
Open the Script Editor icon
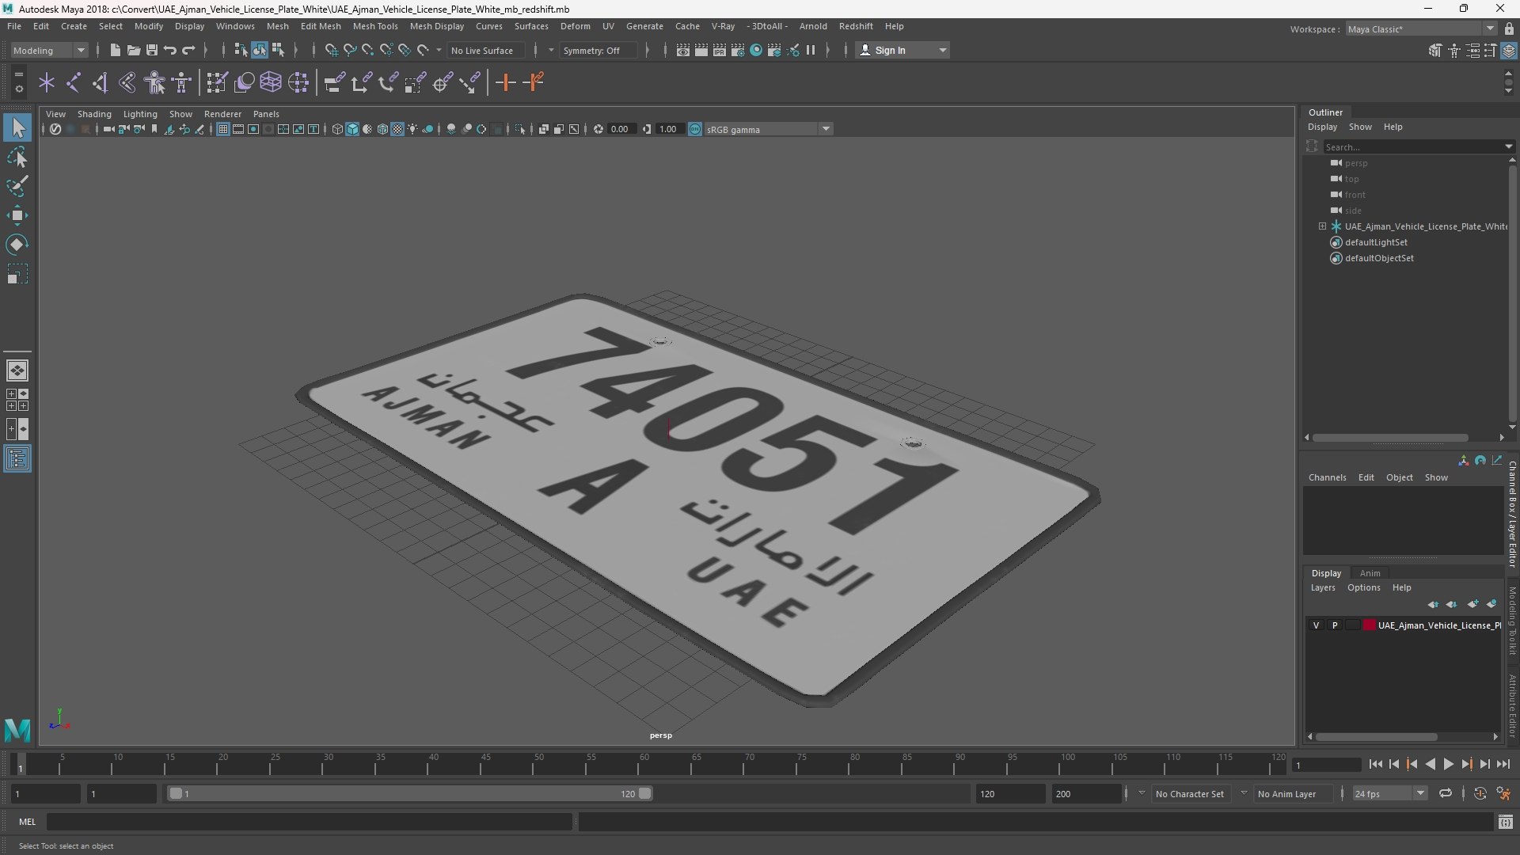(x=1505, y=822)
